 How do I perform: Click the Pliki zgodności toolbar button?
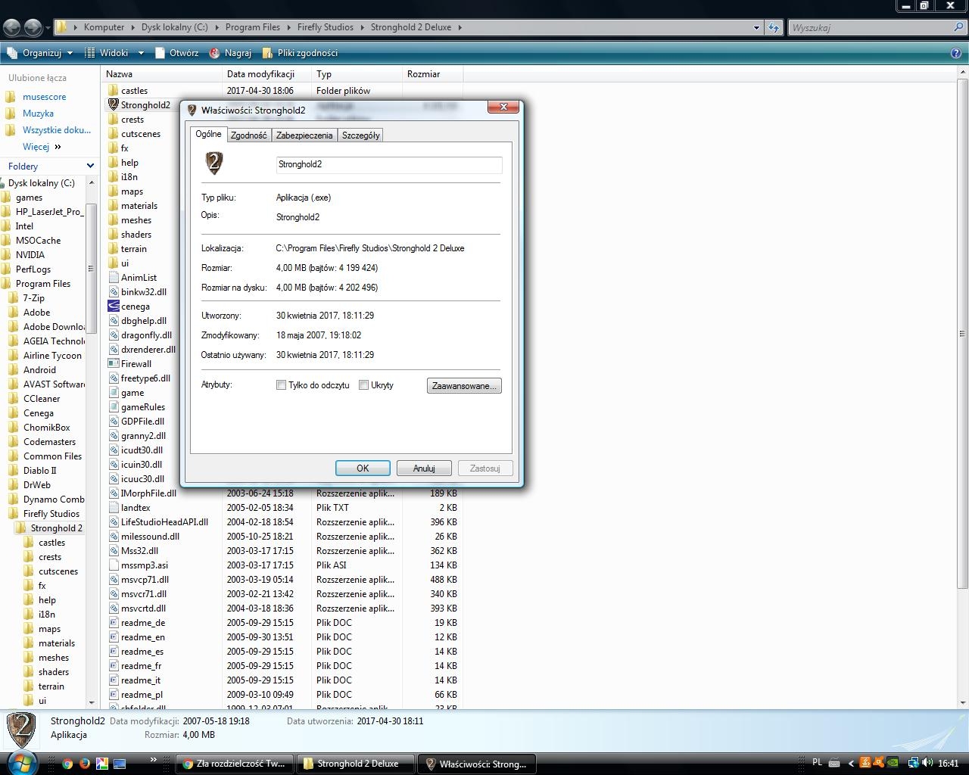click(x=300, y=53)
